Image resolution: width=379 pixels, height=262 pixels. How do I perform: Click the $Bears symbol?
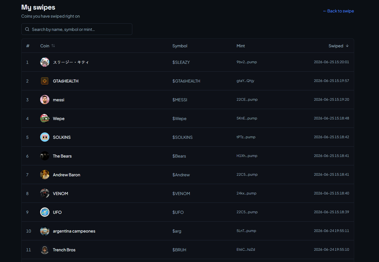[179, 156]
